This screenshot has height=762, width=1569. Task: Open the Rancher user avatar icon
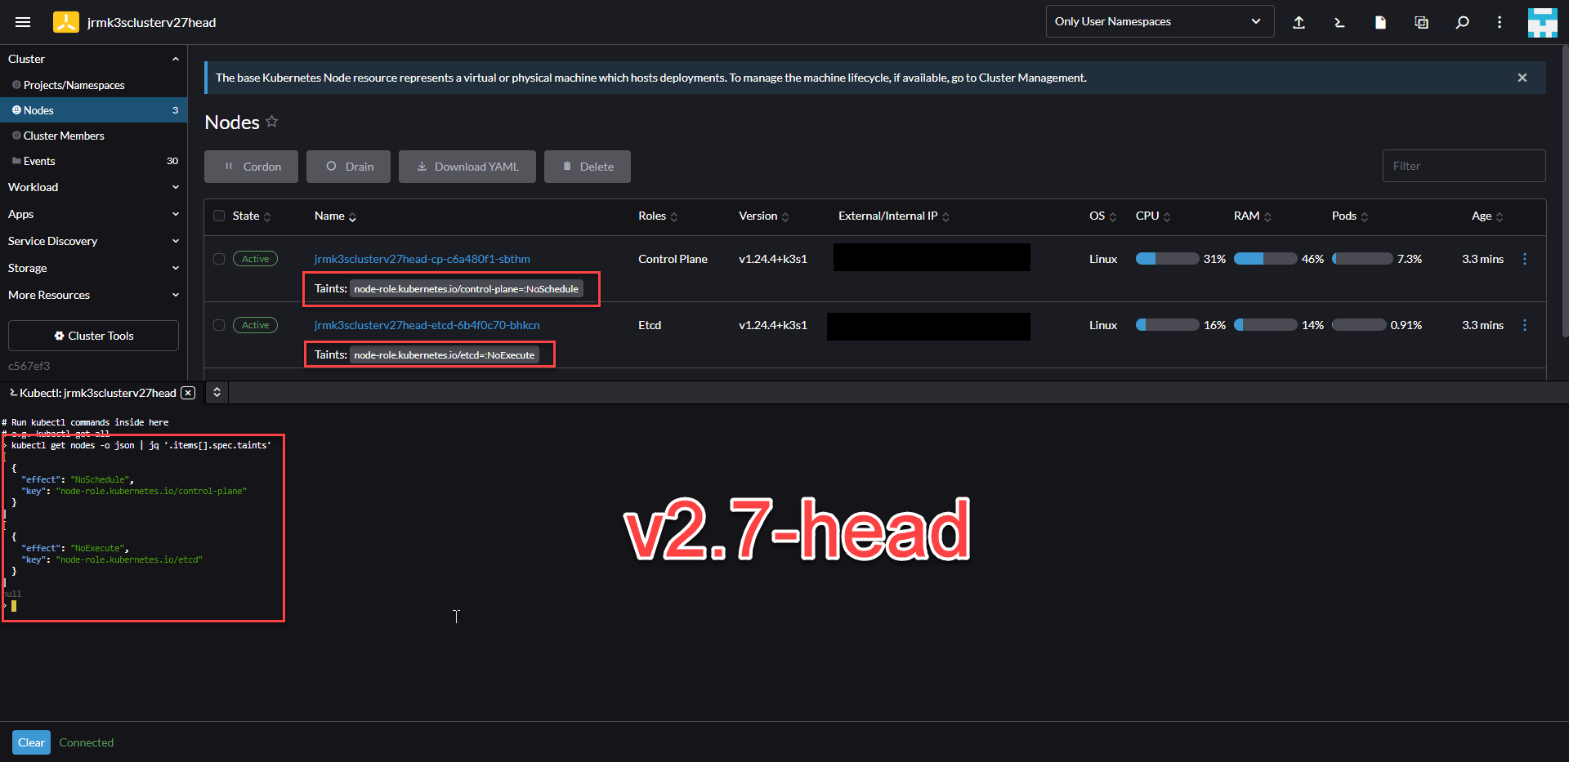1543,22
